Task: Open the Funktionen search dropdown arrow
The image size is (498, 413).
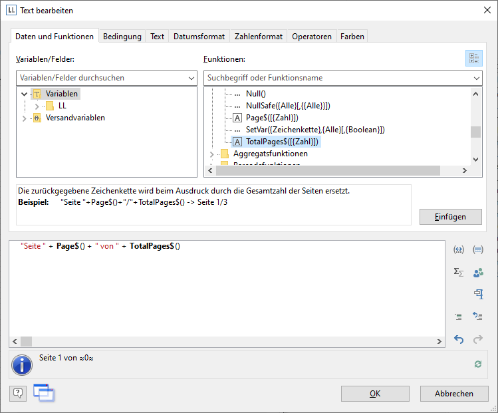Action: point(476,78)
